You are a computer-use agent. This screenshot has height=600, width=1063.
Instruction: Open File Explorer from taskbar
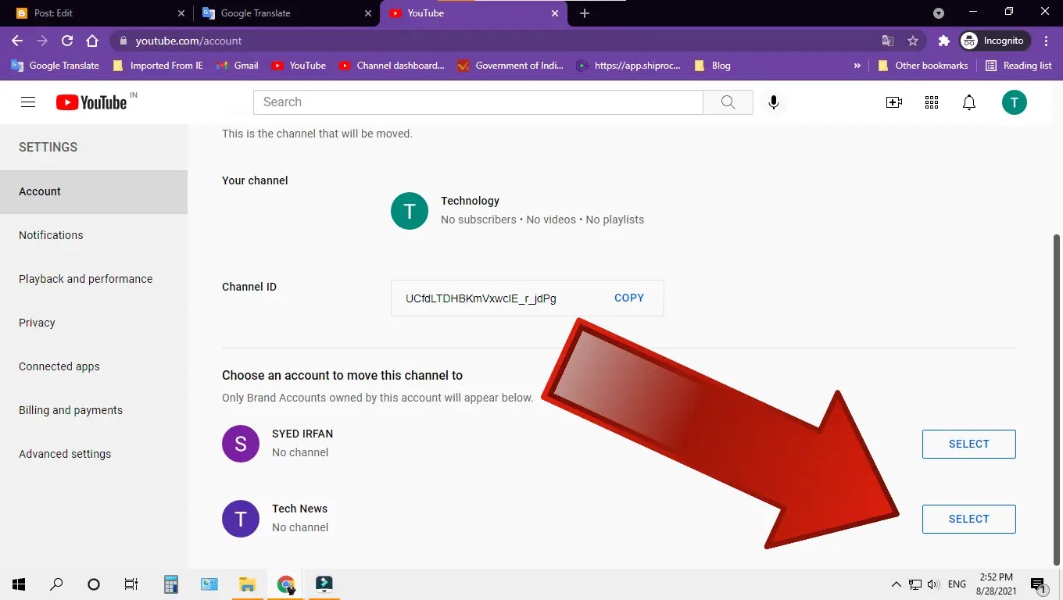(247, 584)
